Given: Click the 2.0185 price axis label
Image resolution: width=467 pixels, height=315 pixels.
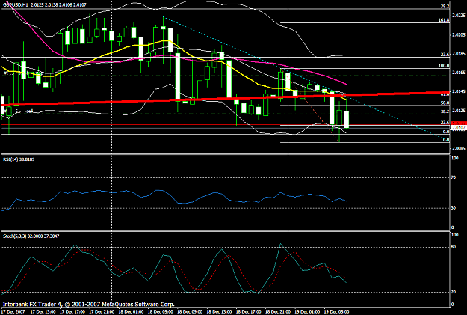Looking at the screenshot, I should [x=459, y=54].
